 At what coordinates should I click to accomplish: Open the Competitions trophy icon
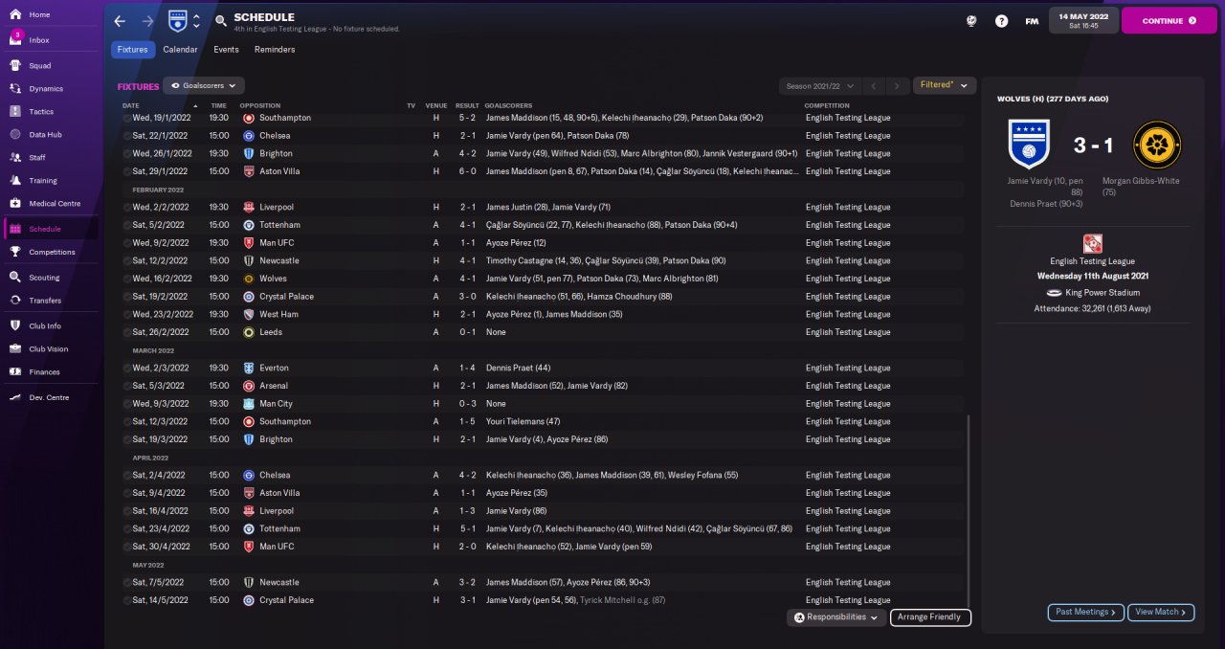[x=16, y=253]
